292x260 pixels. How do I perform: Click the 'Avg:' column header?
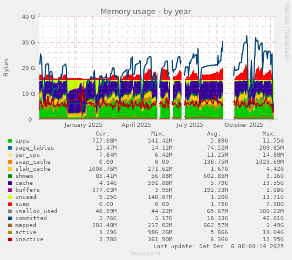coord(214,134)
